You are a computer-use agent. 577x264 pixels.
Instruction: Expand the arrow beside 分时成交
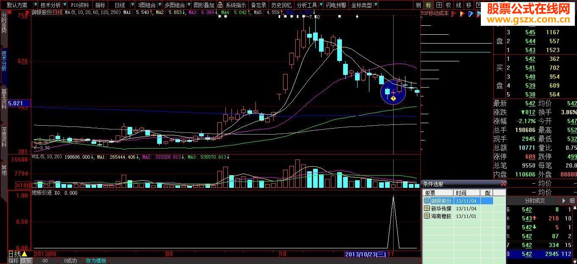pos(564,201)
